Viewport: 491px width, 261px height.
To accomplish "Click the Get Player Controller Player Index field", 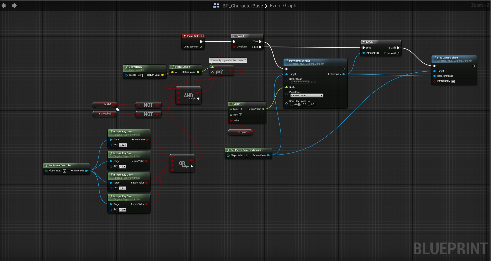I will pyautogui.click(x=64, y=171).
